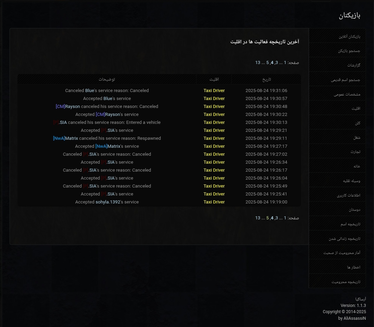Open [P].SIA in the 19:25:41 row
Image resolution: width=374 pixels, height=327 pixels.
[x=108, y=194]
